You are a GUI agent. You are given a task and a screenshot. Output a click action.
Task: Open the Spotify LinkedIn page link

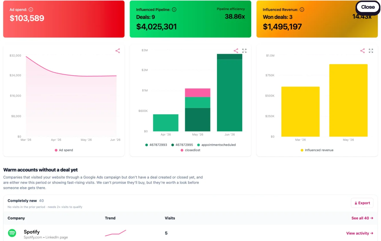pyautogui.click(x=56, y=237)
